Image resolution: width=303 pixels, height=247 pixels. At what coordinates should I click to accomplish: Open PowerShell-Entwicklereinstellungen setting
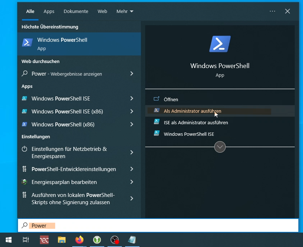click(x=79, y=169)
